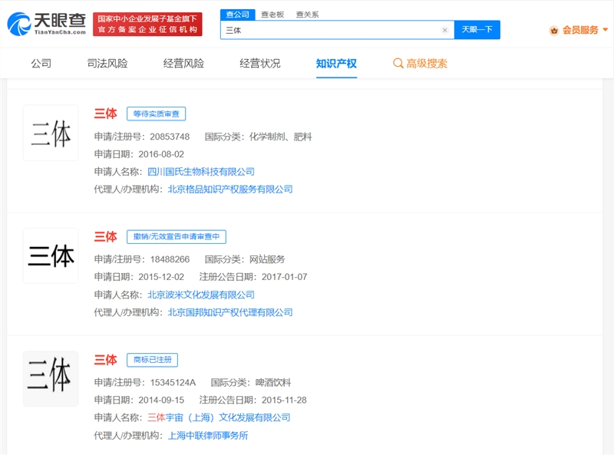
Task: Focus the search box containing 三体
Action: [337, 30]
